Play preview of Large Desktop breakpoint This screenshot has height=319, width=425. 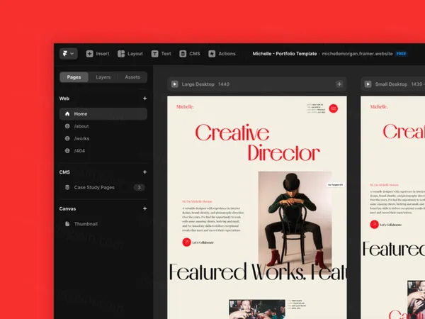coord(174,84)
